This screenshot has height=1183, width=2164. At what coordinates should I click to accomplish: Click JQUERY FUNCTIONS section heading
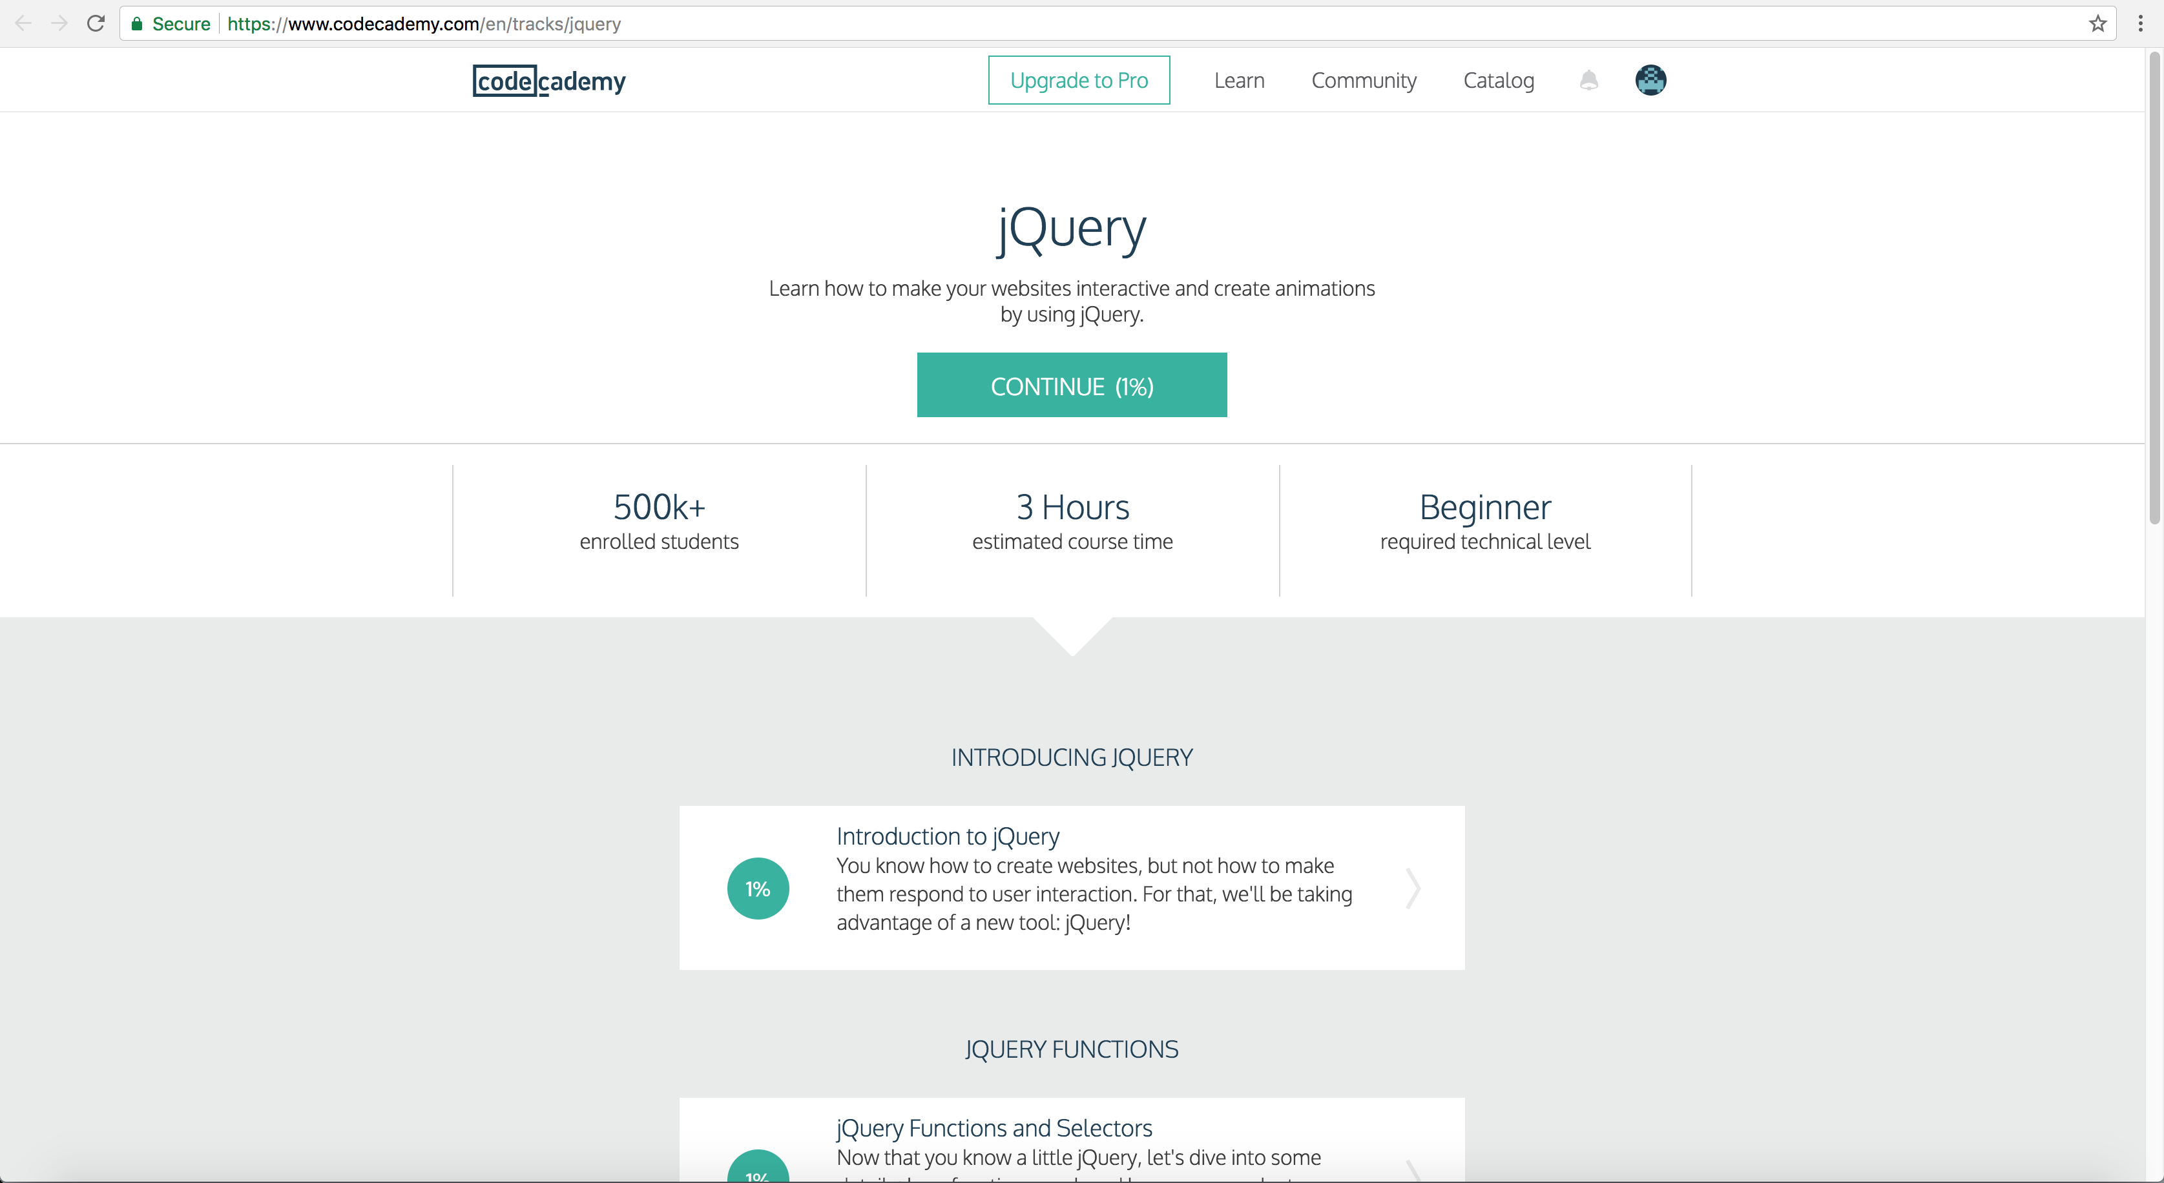point(1072,1049)
